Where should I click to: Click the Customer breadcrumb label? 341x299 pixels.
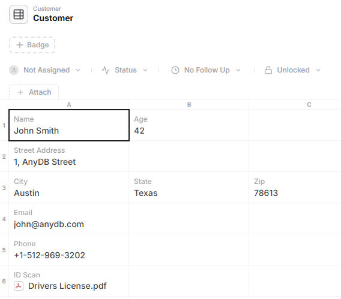coord(47,8)
